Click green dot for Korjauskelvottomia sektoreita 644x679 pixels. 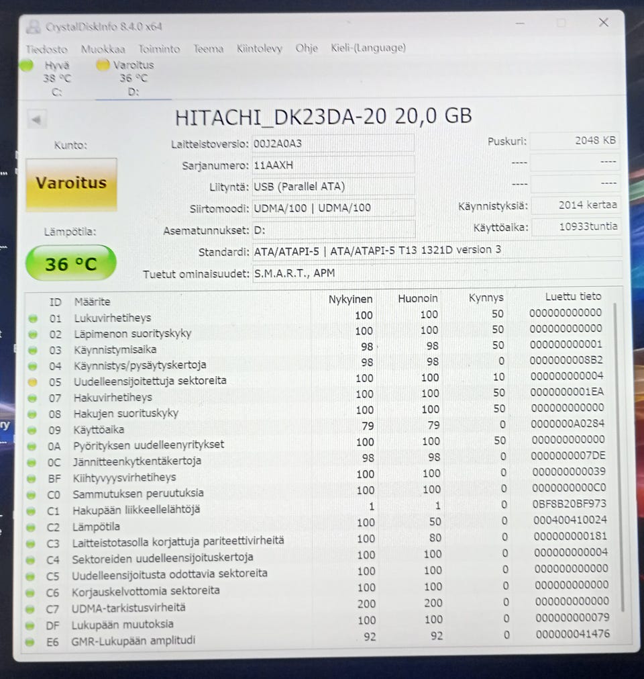[30, 593]
